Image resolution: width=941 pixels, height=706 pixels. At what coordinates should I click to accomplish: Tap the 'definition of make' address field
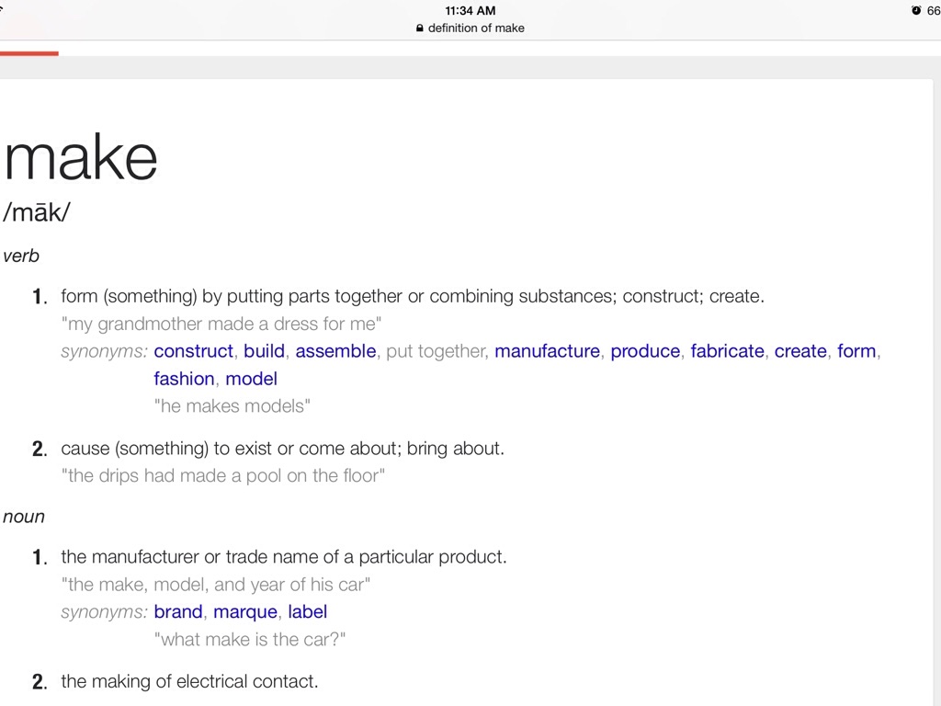pos(476,28)
